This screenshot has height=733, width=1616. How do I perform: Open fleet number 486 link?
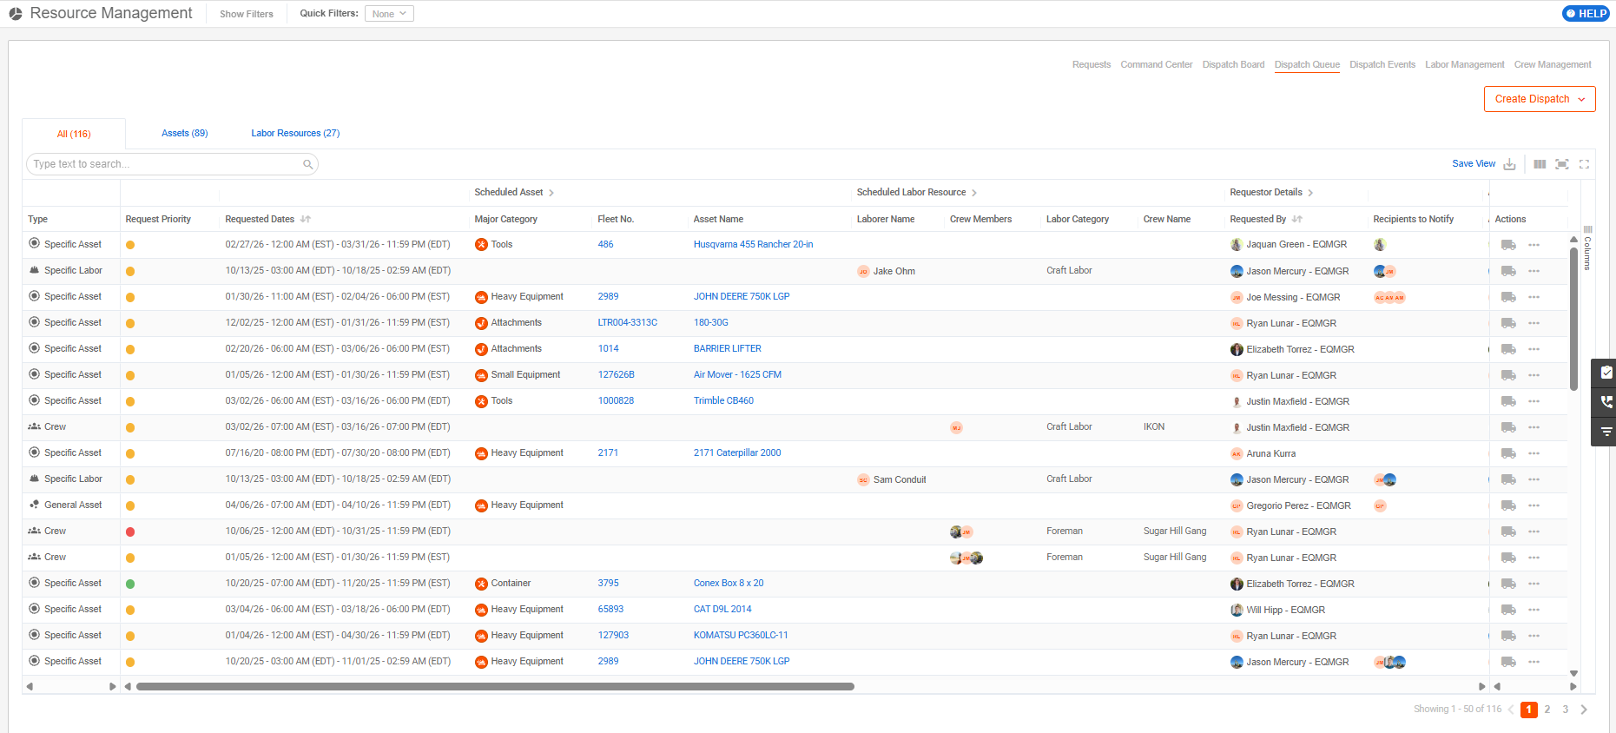[x=605, y=245]
